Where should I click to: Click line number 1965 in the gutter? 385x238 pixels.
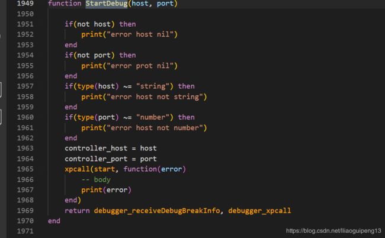coord(25,169)
